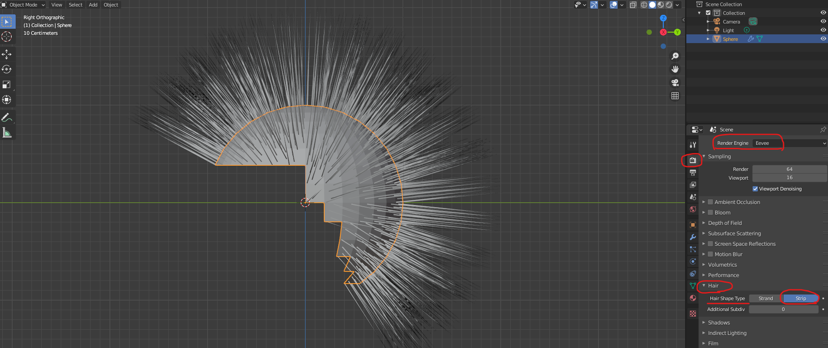Click the green Y axis gizmo ball
Screen dimensions: 828x348
(677, 32)
